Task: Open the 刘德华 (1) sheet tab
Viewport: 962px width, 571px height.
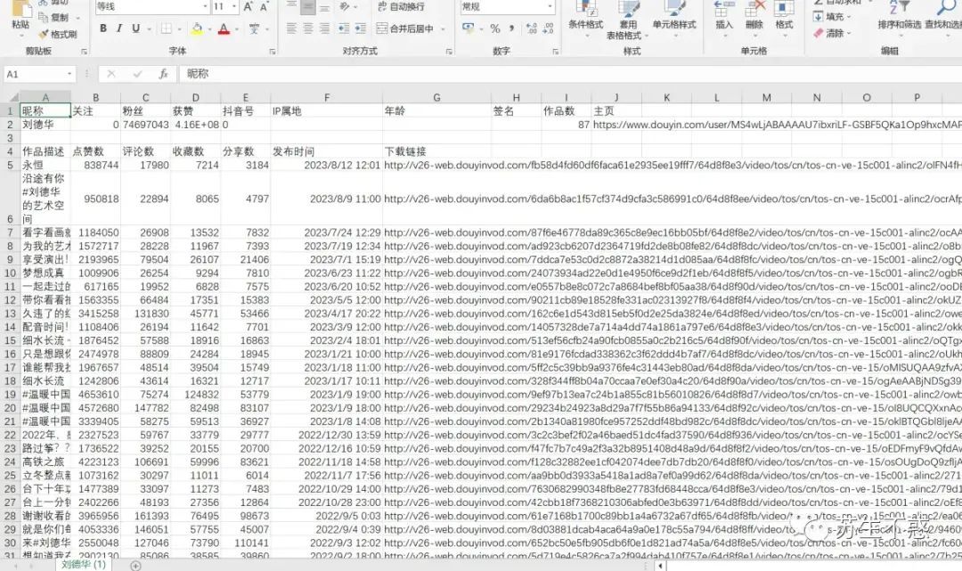Action: [x=84, y=565]
